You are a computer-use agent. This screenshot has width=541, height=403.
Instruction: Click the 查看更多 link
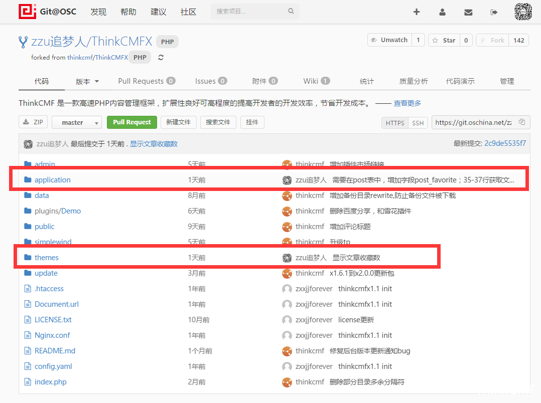(x=407, y=103)
